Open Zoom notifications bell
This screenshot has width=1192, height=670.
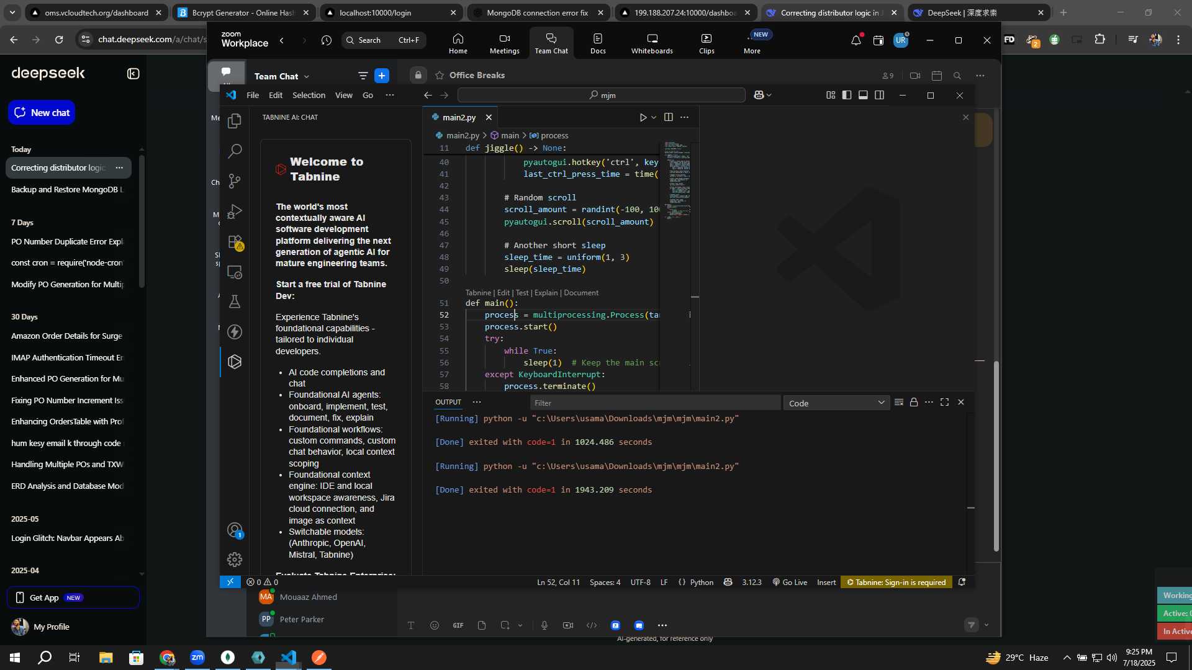click(x=856, y=40)
